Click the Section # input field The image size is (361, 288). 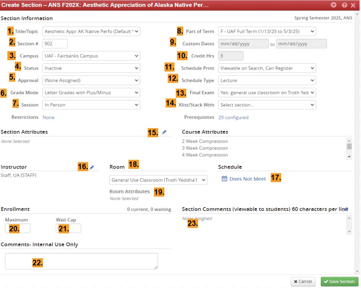point(55,44)
